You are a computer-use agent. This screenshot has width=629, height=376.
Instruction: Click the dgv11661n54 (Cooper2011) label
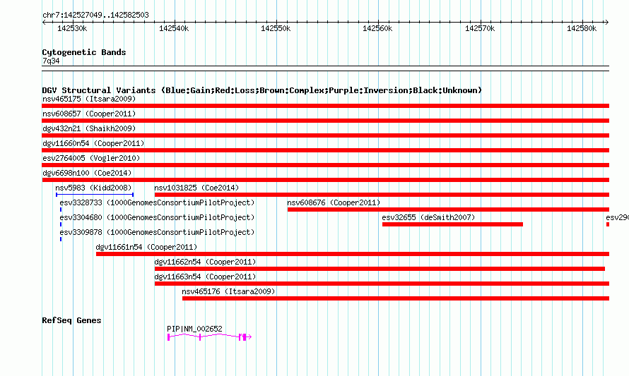[146, 247]
